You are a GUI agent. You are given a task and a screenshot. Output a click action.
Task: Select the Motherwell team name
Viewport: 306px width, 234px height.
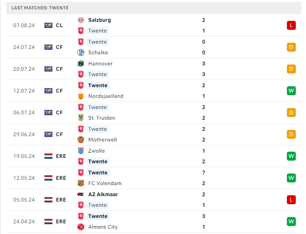tap(103, 140)
